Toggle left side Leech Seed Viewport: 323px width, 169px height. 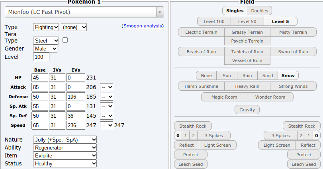point(191,164)
